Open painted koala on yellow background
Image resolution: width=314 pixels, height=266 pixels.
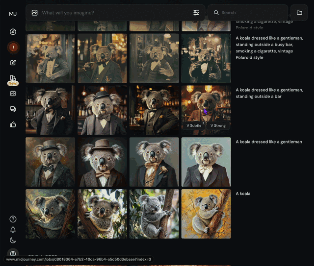tap(206, 214)
